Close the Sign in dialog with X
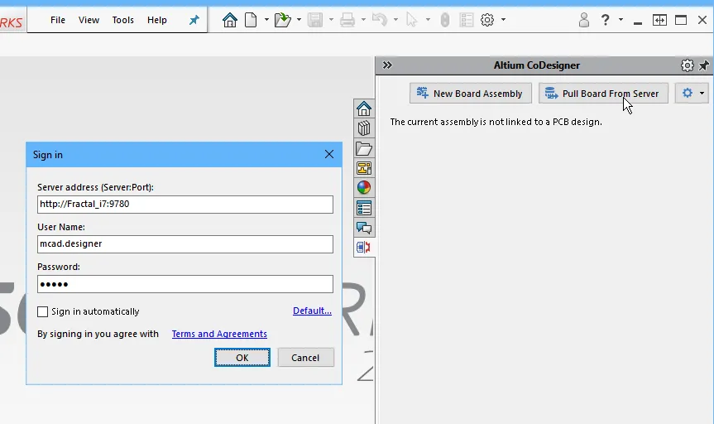 tap(329, 155)
